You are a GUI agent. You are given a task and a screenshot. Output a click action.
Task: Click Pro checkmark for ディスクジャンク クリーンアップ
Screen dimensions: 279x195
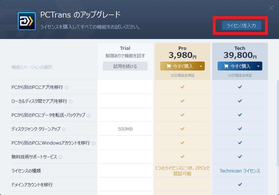tap(182, 129)
